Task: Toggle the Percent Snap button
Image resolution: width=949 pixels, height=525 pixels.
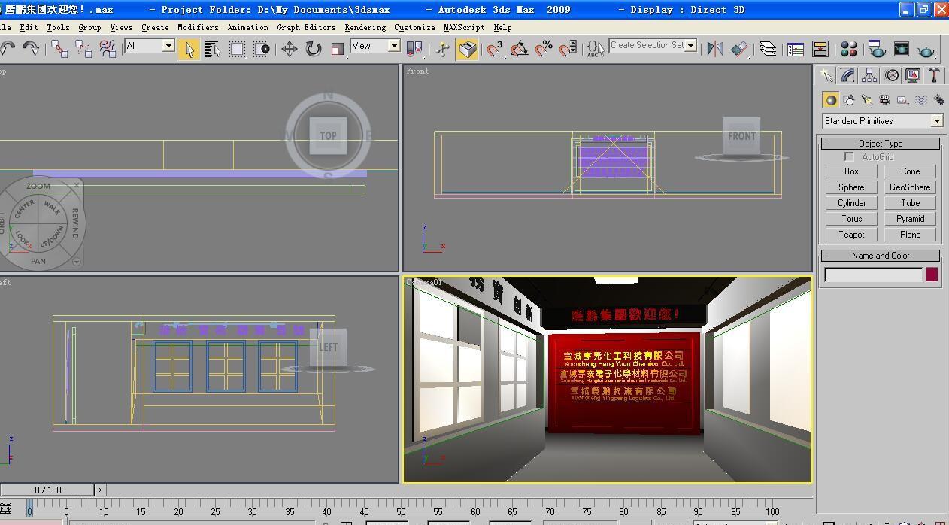Action: pyautogui.click(x=544, y=49)
